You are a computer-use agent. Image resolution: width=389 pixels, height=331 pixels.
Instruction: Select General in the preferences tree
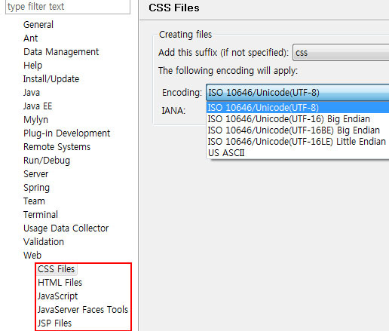pos(38,25)
